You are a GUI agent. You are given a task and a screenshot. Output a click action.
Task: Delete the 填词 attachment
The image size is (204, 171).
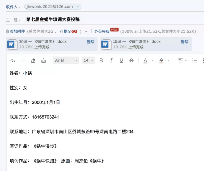coord(185,42)
